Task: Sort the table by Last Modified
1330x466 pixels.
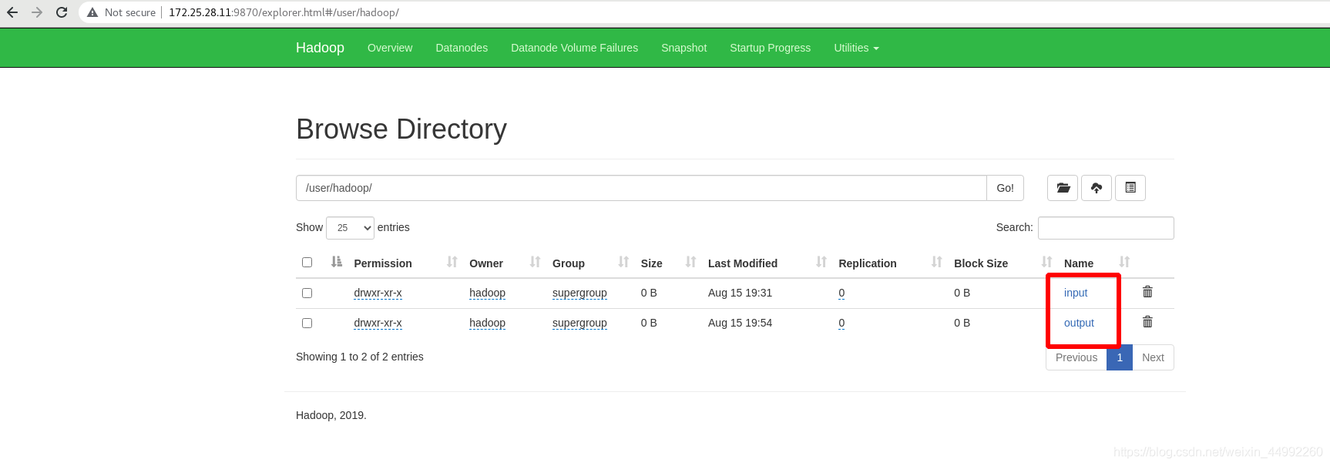Action: pyautogui.click(x=742, y=263)
